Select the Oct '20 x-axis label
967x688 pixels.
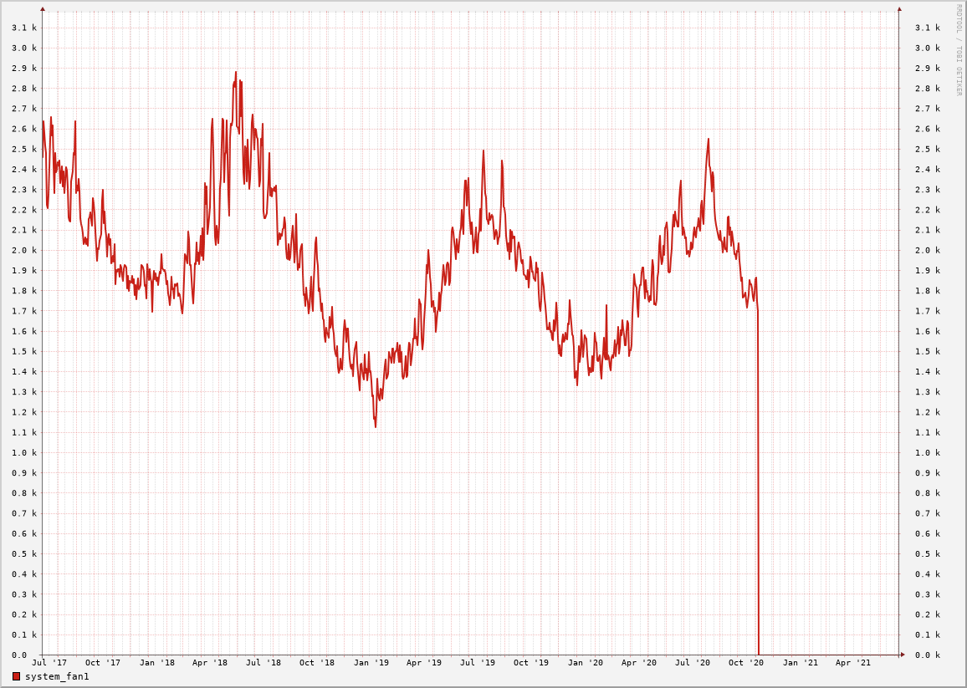point(746,663)
